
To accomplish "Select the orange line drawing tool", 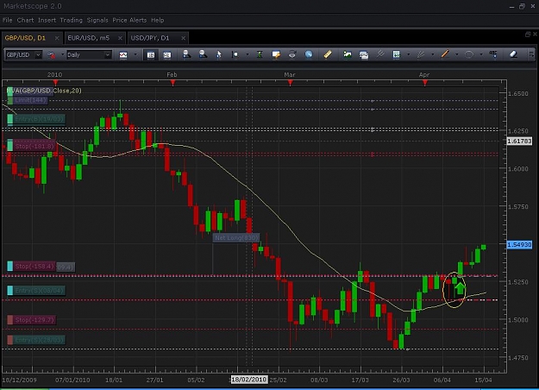I will click(x=445, y=54).
